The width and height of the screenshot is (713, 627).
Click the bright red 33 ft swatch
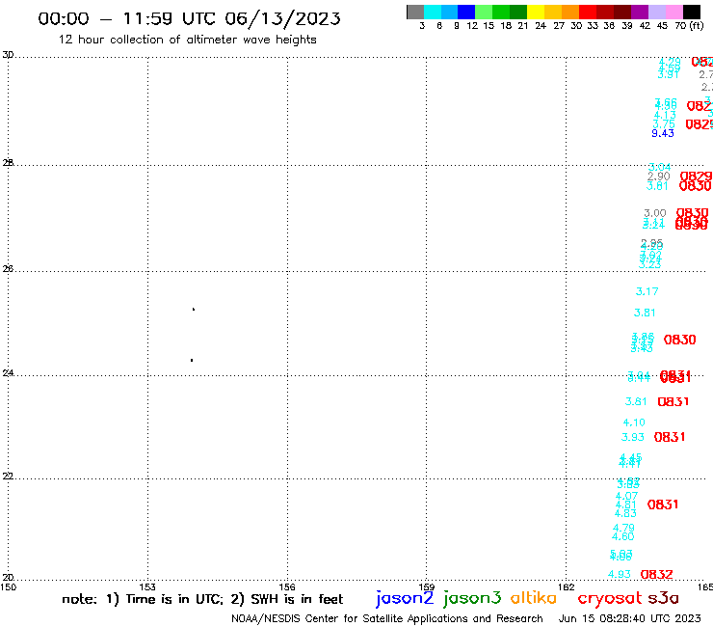(x=588, y=12)
